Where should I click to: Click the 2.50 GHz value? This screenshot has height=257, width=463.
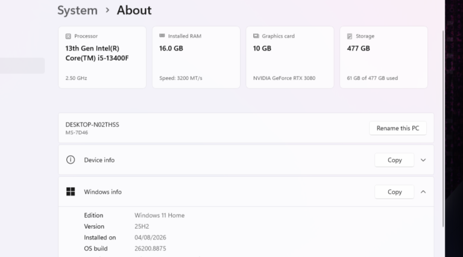pos(76,78)
